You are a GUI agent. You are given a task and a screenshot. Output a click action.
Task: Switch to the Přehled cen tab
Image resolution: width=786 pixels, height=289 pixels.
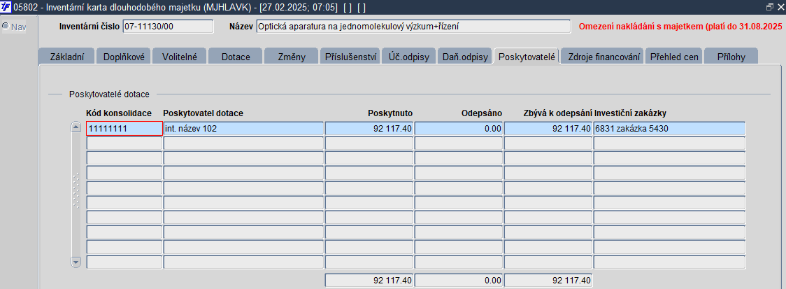coord(673,57)
